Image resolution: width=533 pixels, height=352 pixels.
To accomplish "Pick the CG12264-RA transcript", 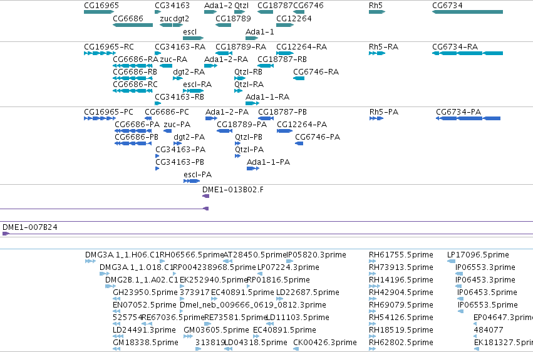I will (x=285, y=53).
